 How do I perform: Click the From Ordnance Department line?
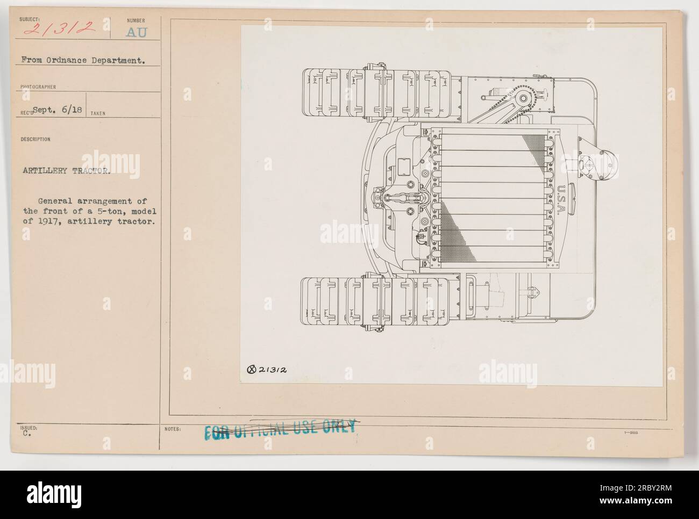click(82, 61)
